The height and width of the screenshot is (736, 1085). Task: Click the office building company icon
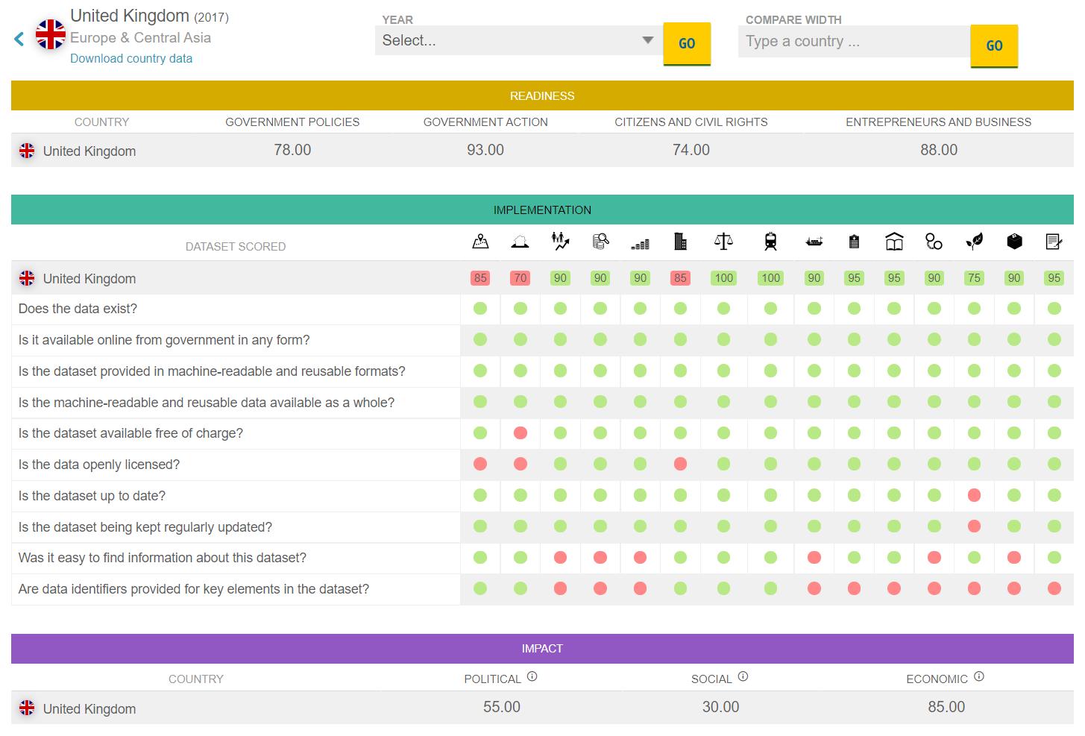pyautogui.click(x=680, y=242)
